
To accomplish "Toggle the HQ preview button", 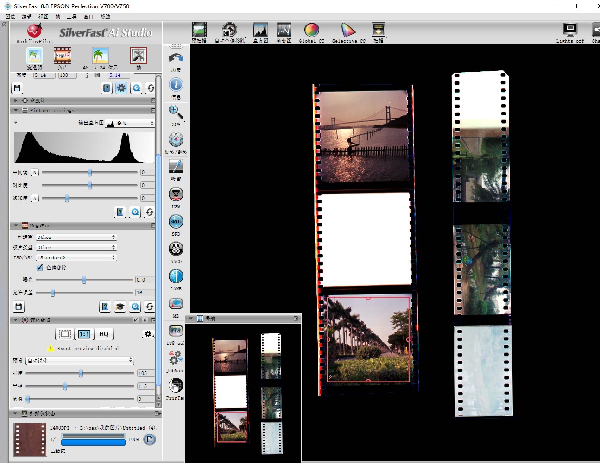I will (x=104, y=334).
